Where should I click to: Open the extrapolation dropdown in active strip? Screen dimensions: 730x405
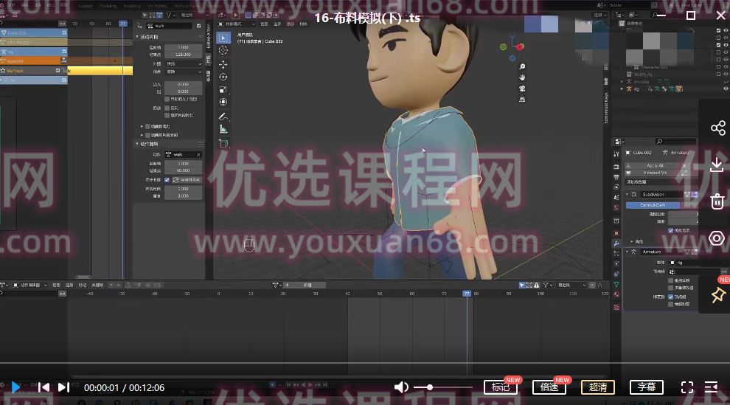pyautogui.click(x=184, y=63)
